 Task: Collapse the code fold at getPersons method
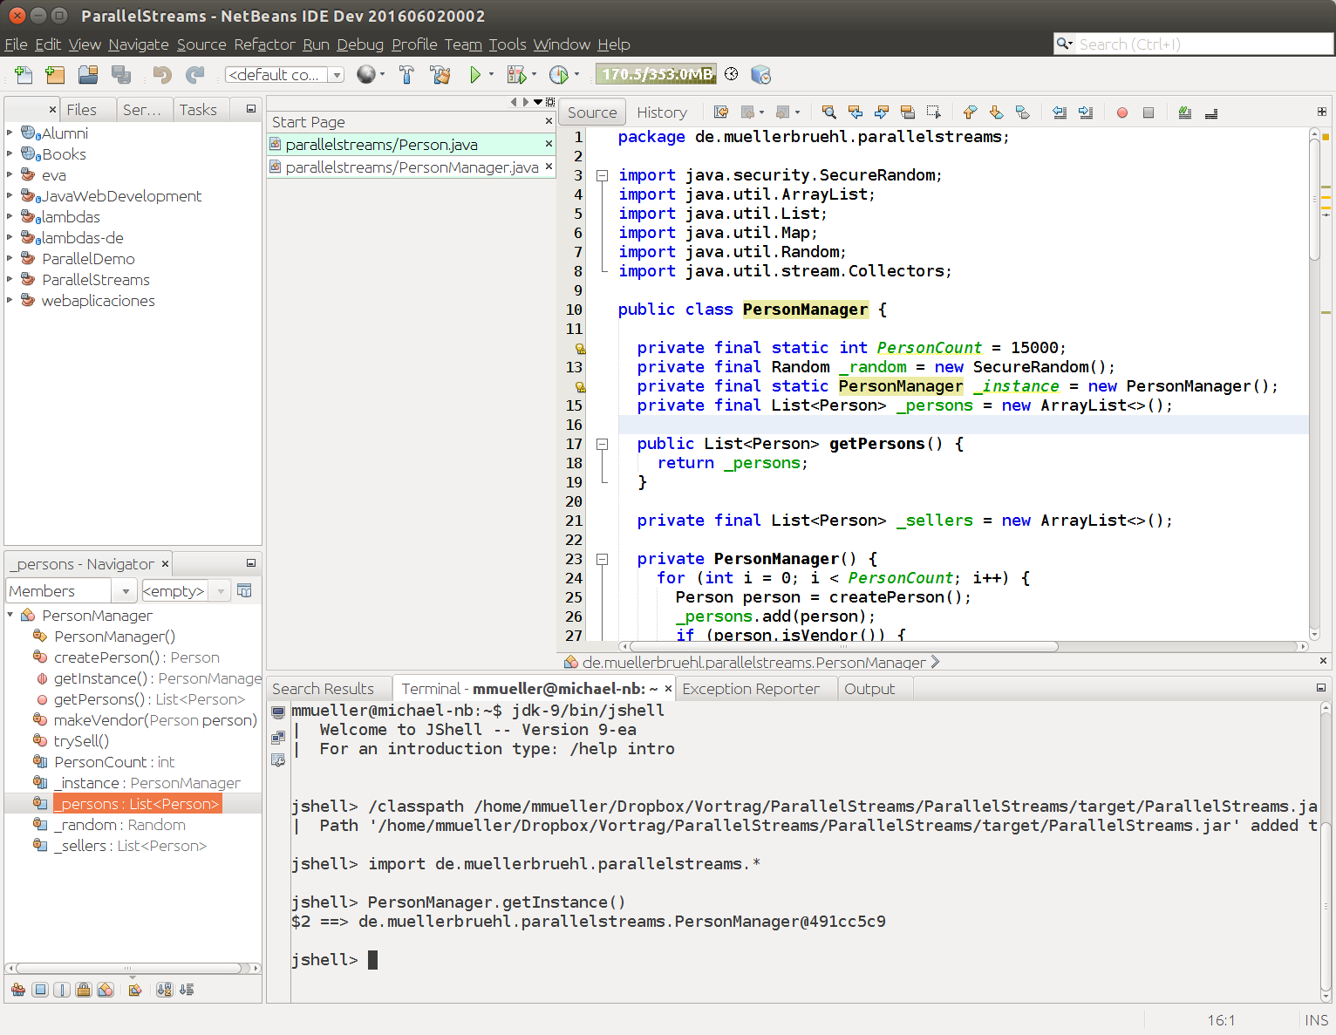tap(603, 443)
